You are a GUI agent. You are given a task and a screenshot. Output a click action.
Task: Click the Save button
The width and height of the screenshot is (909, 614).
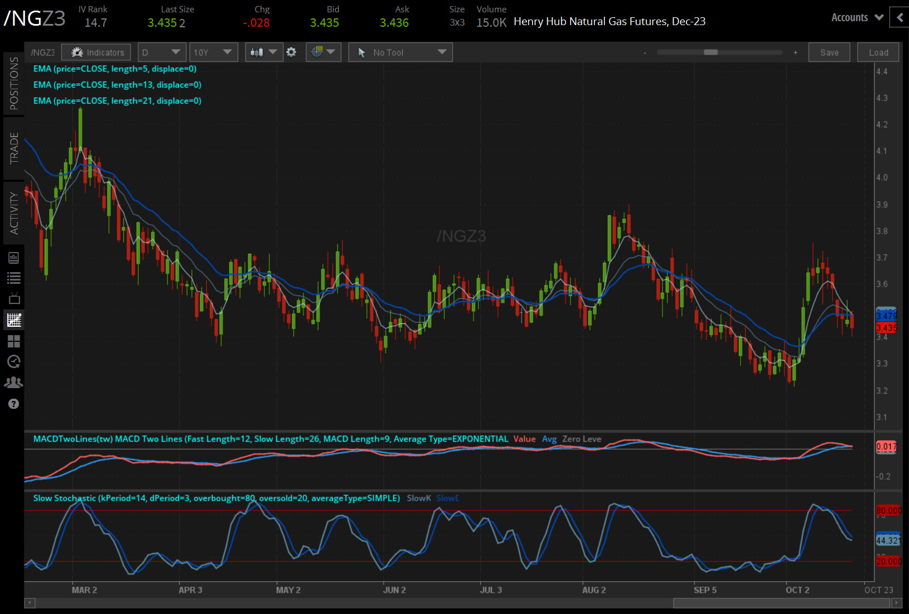pyautogui.click(x=829, y=52)
